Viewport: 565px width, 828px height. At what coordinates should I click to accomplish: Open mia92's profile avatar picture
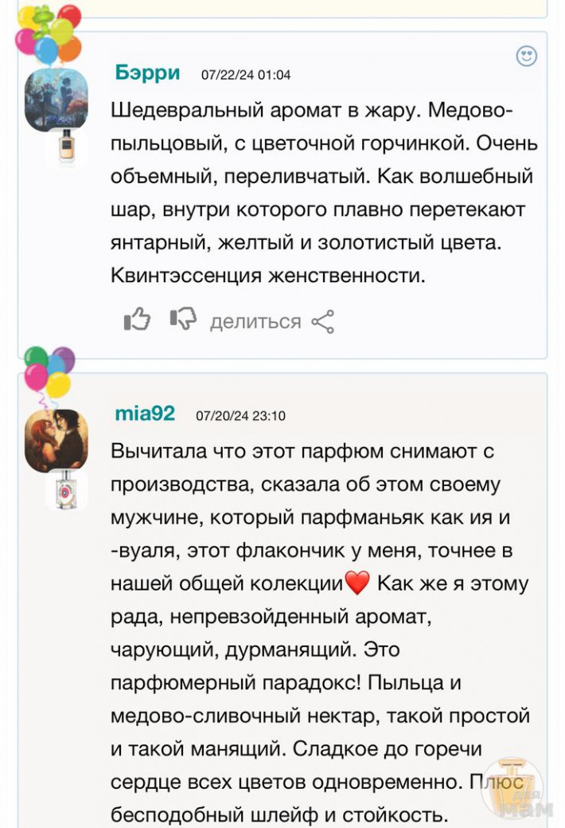[x=56, y=440]
